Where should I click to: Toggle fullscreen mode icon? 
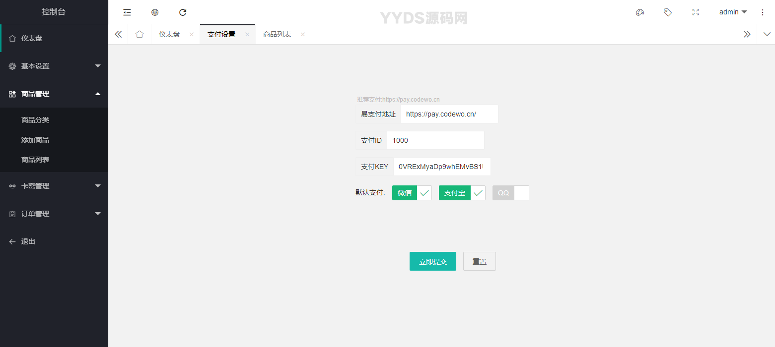[696, 12]
